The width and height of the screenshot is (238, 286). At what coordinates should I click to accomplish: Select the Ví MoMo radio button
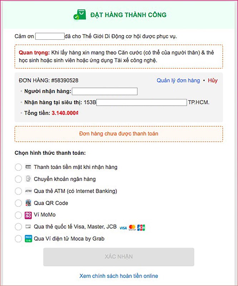point(18,215)
